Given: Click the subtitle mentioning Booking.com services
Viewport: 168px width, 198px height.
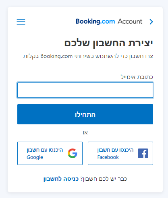Looking at the screenshot, I should (88, 56).
